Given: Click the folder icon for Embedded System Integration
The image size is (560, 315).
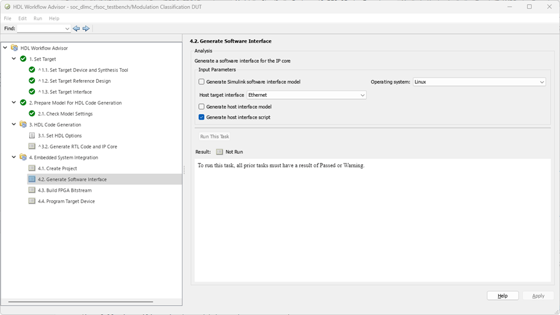Looking at the screenshot, I should click(23, 157).
